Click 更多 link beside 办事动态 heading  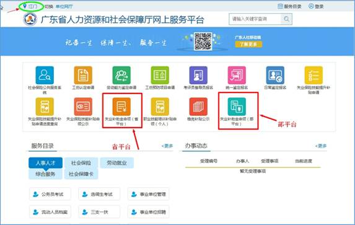coord(321,146)
